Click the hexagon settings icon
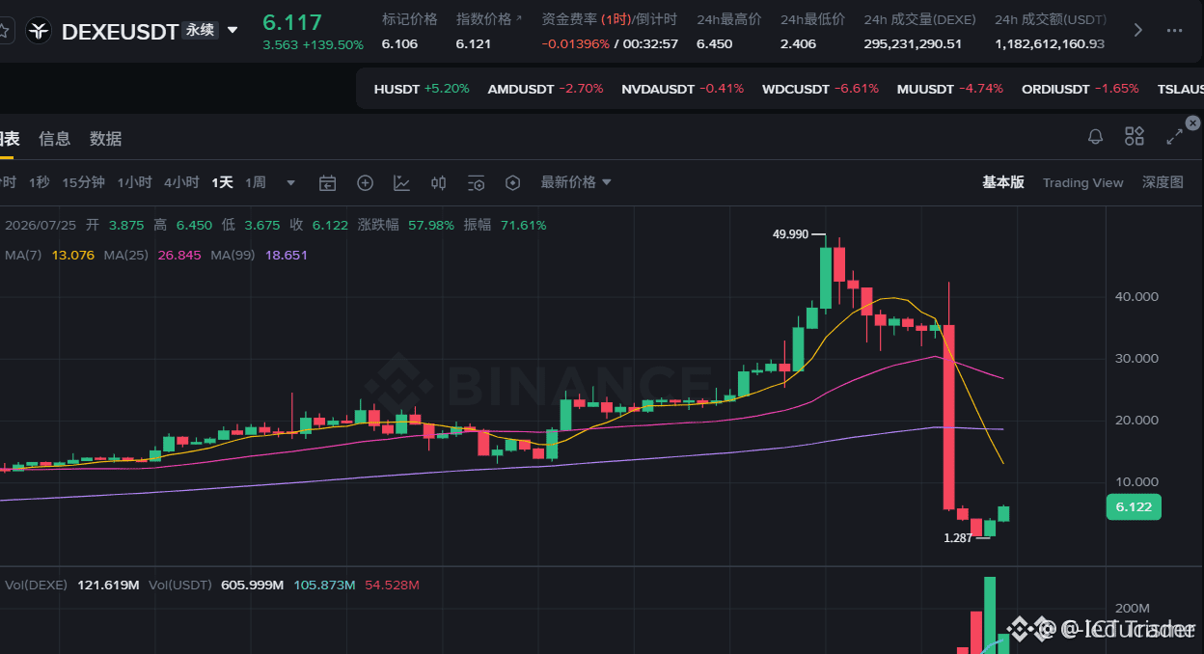Screen dimensions: 1204x654 coord(513,183)
